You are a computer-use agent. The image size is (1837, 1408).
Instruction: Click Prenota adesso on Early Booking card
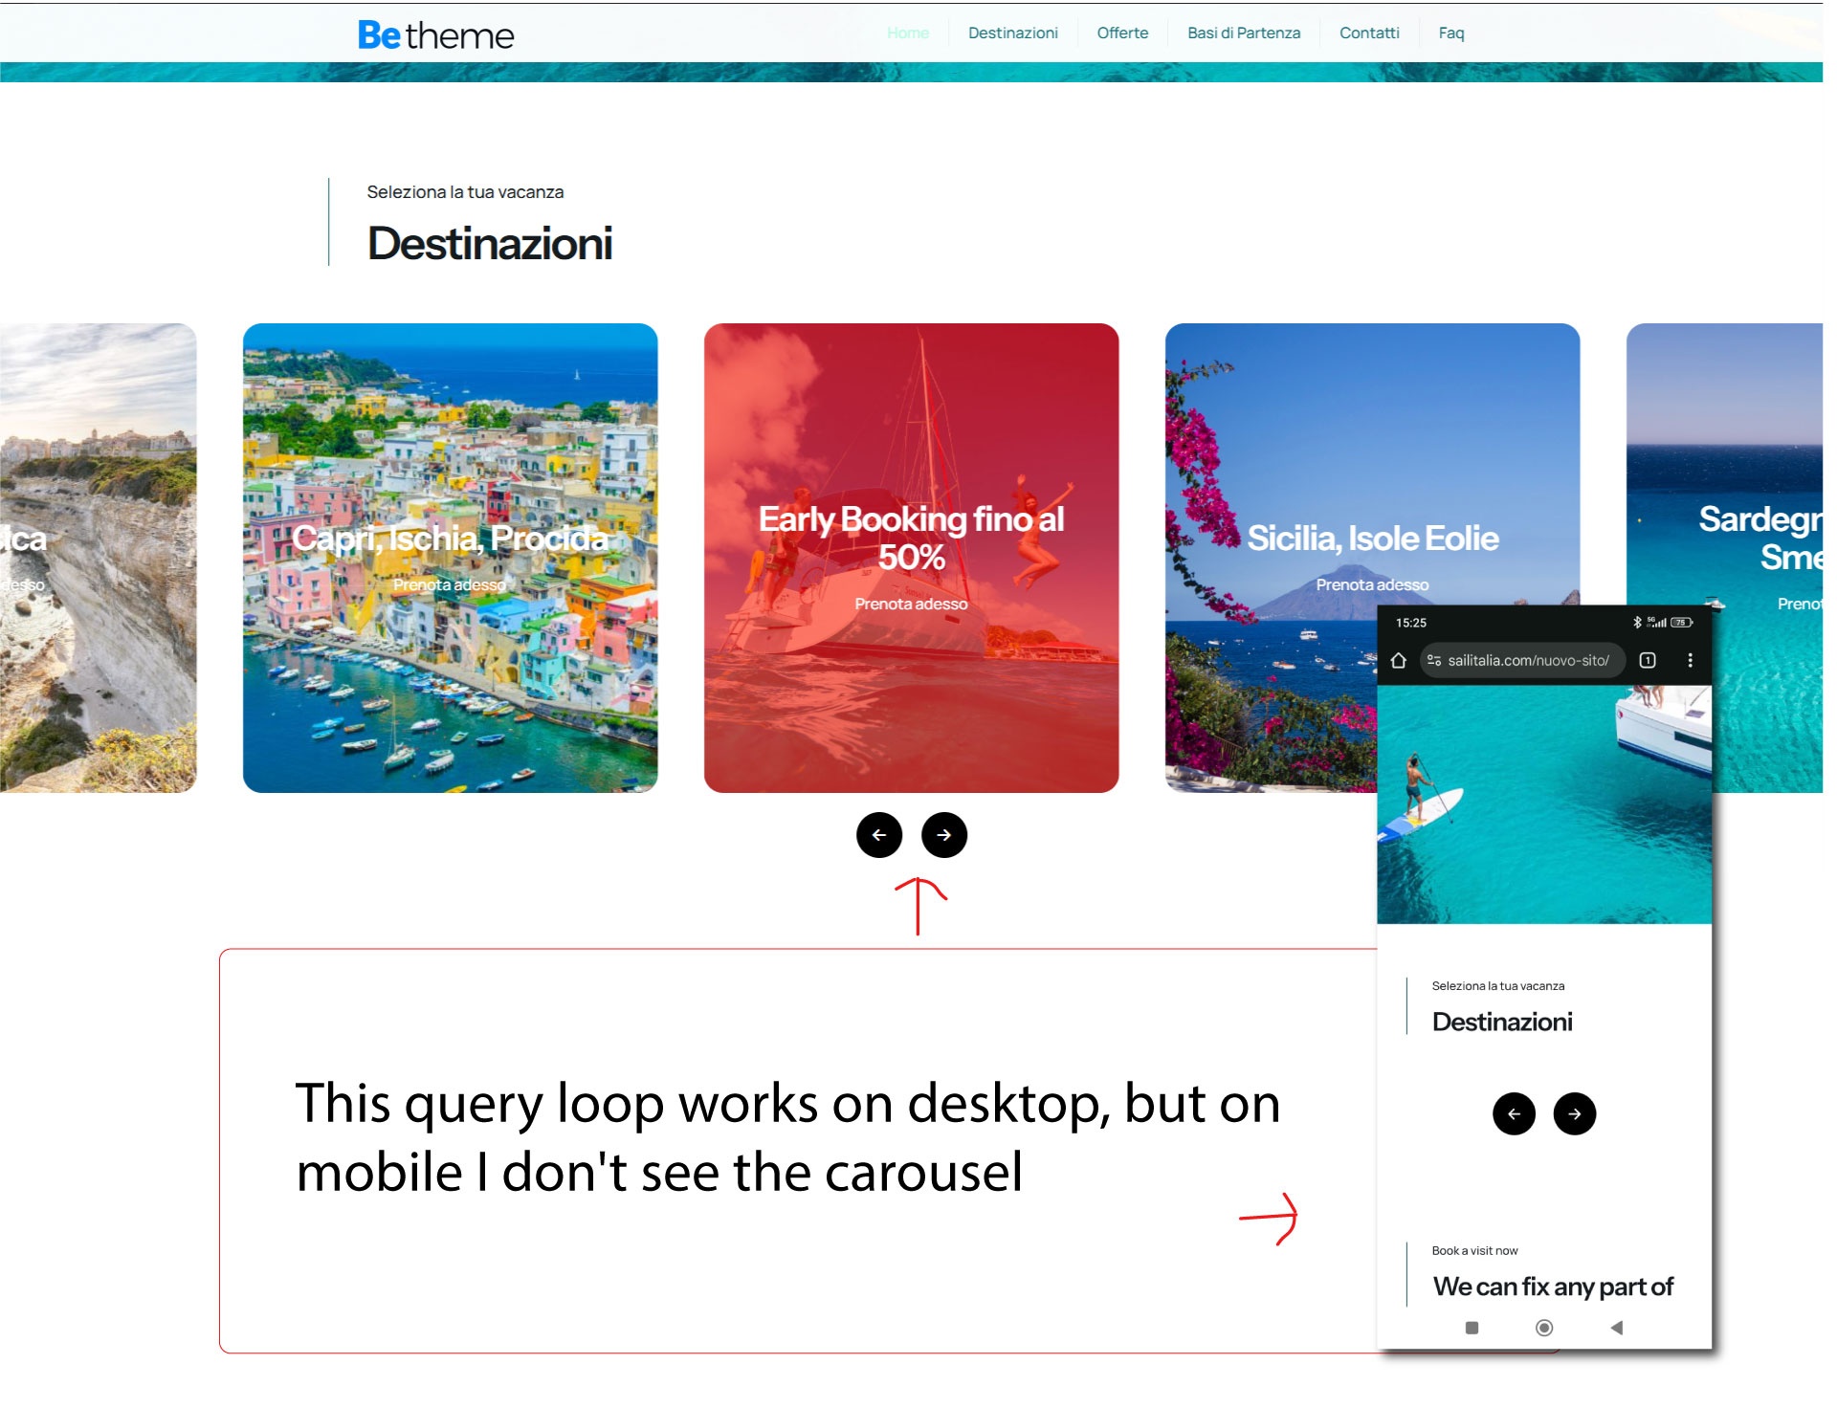pos(911,604)
